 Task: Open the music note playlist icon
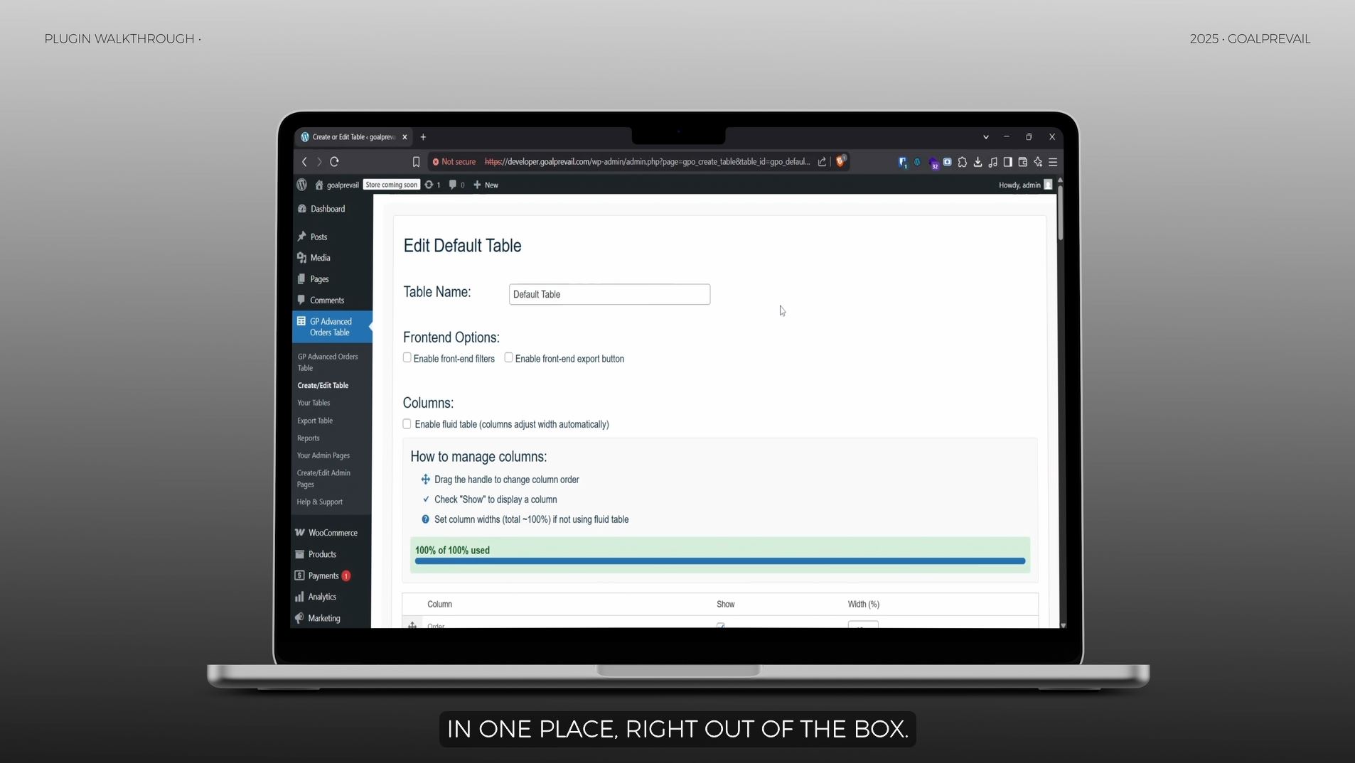coord(992,162)
